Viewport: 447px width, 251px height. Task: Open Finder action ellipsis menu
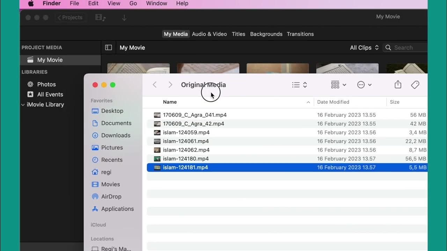click(364, 85)
